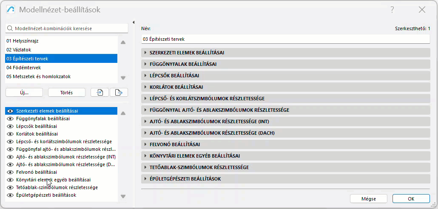Click the Modellnézet-kombinációk keresése search field
The width and height of the screenshot is (438, 209).
pos(66,28)
